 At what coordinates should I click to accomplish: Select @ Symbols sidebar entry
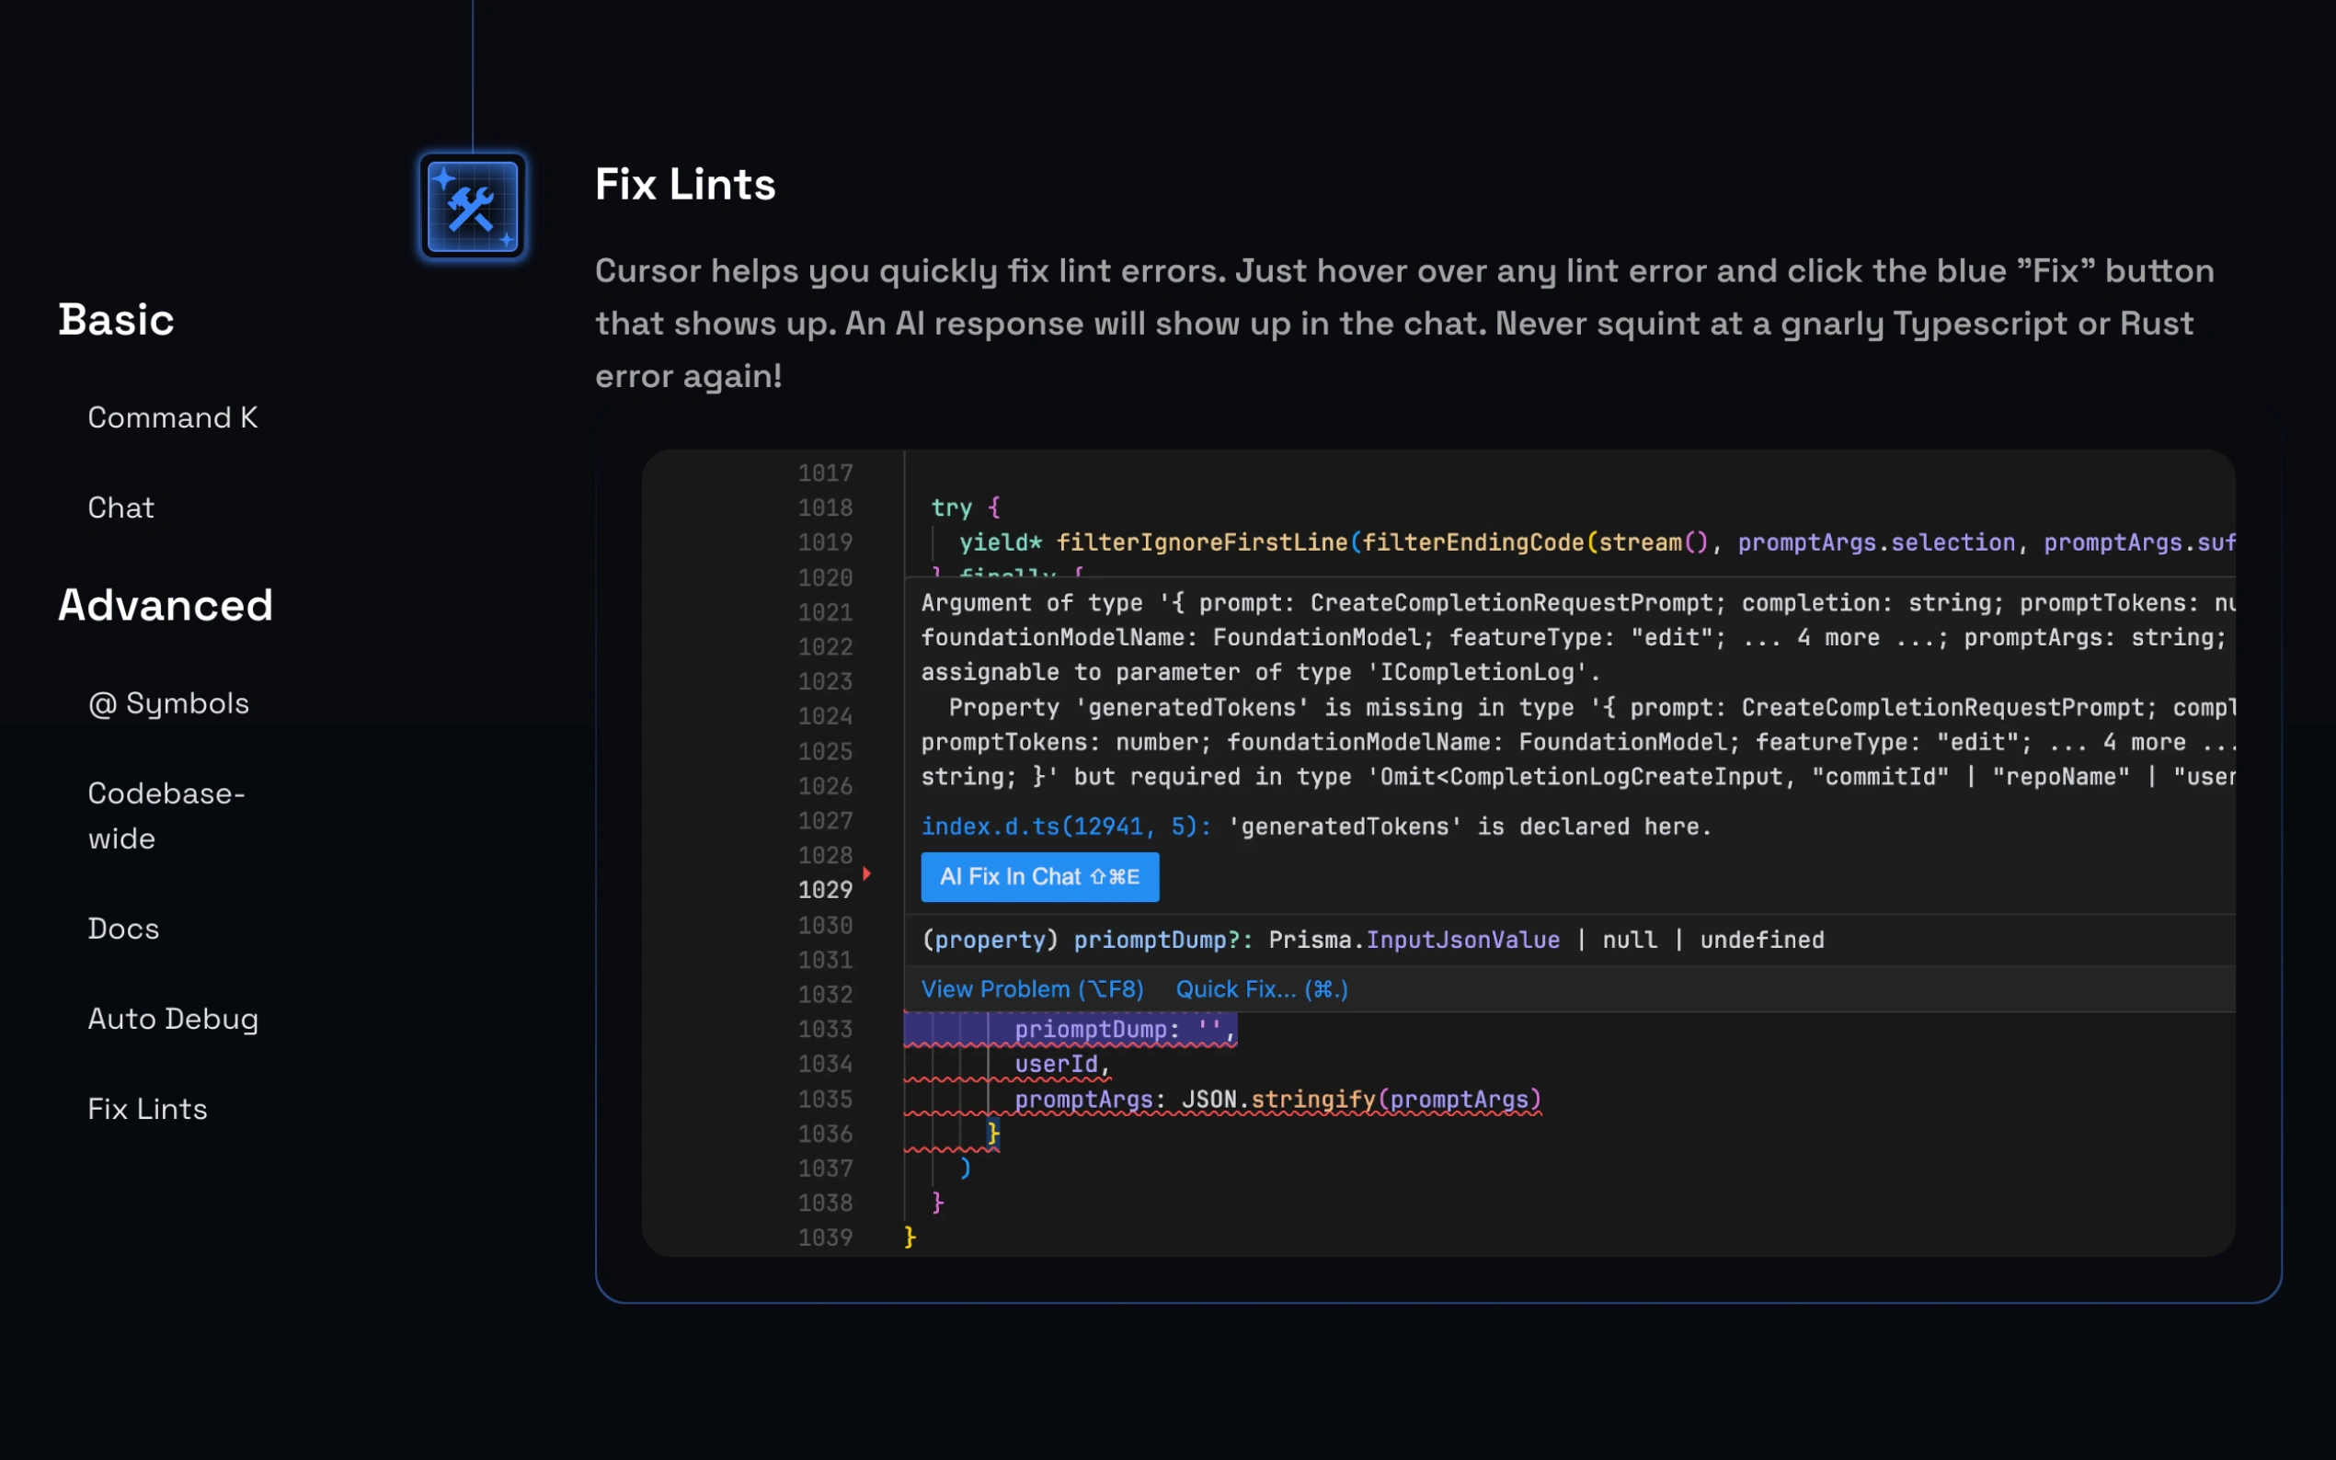(168, 703)
